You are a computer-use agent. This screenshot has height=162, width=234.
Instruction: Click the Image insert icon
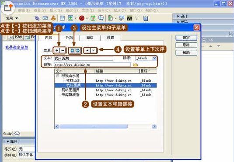click(x=70, y=18)
